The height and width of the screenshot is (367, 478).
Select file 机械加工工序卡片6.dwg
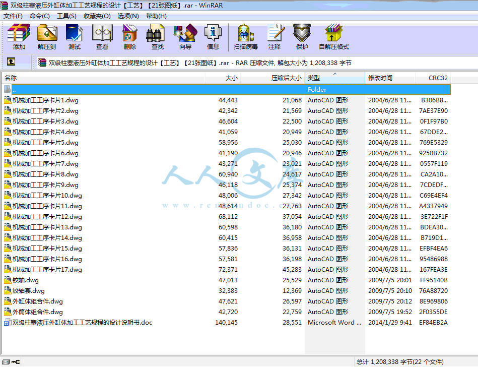[x=45, y=153]
